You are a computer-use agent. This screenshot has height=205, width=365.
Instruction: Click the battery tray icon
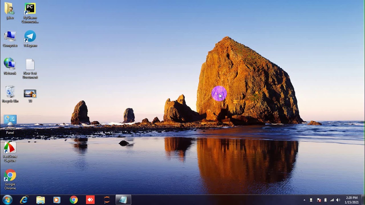click(326, 200)
